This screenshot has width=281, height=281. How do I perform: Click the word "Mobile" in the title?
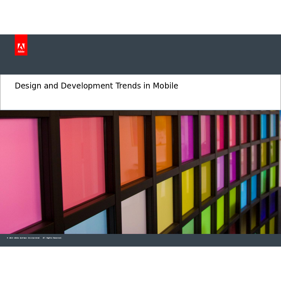(x=165, y=86)
